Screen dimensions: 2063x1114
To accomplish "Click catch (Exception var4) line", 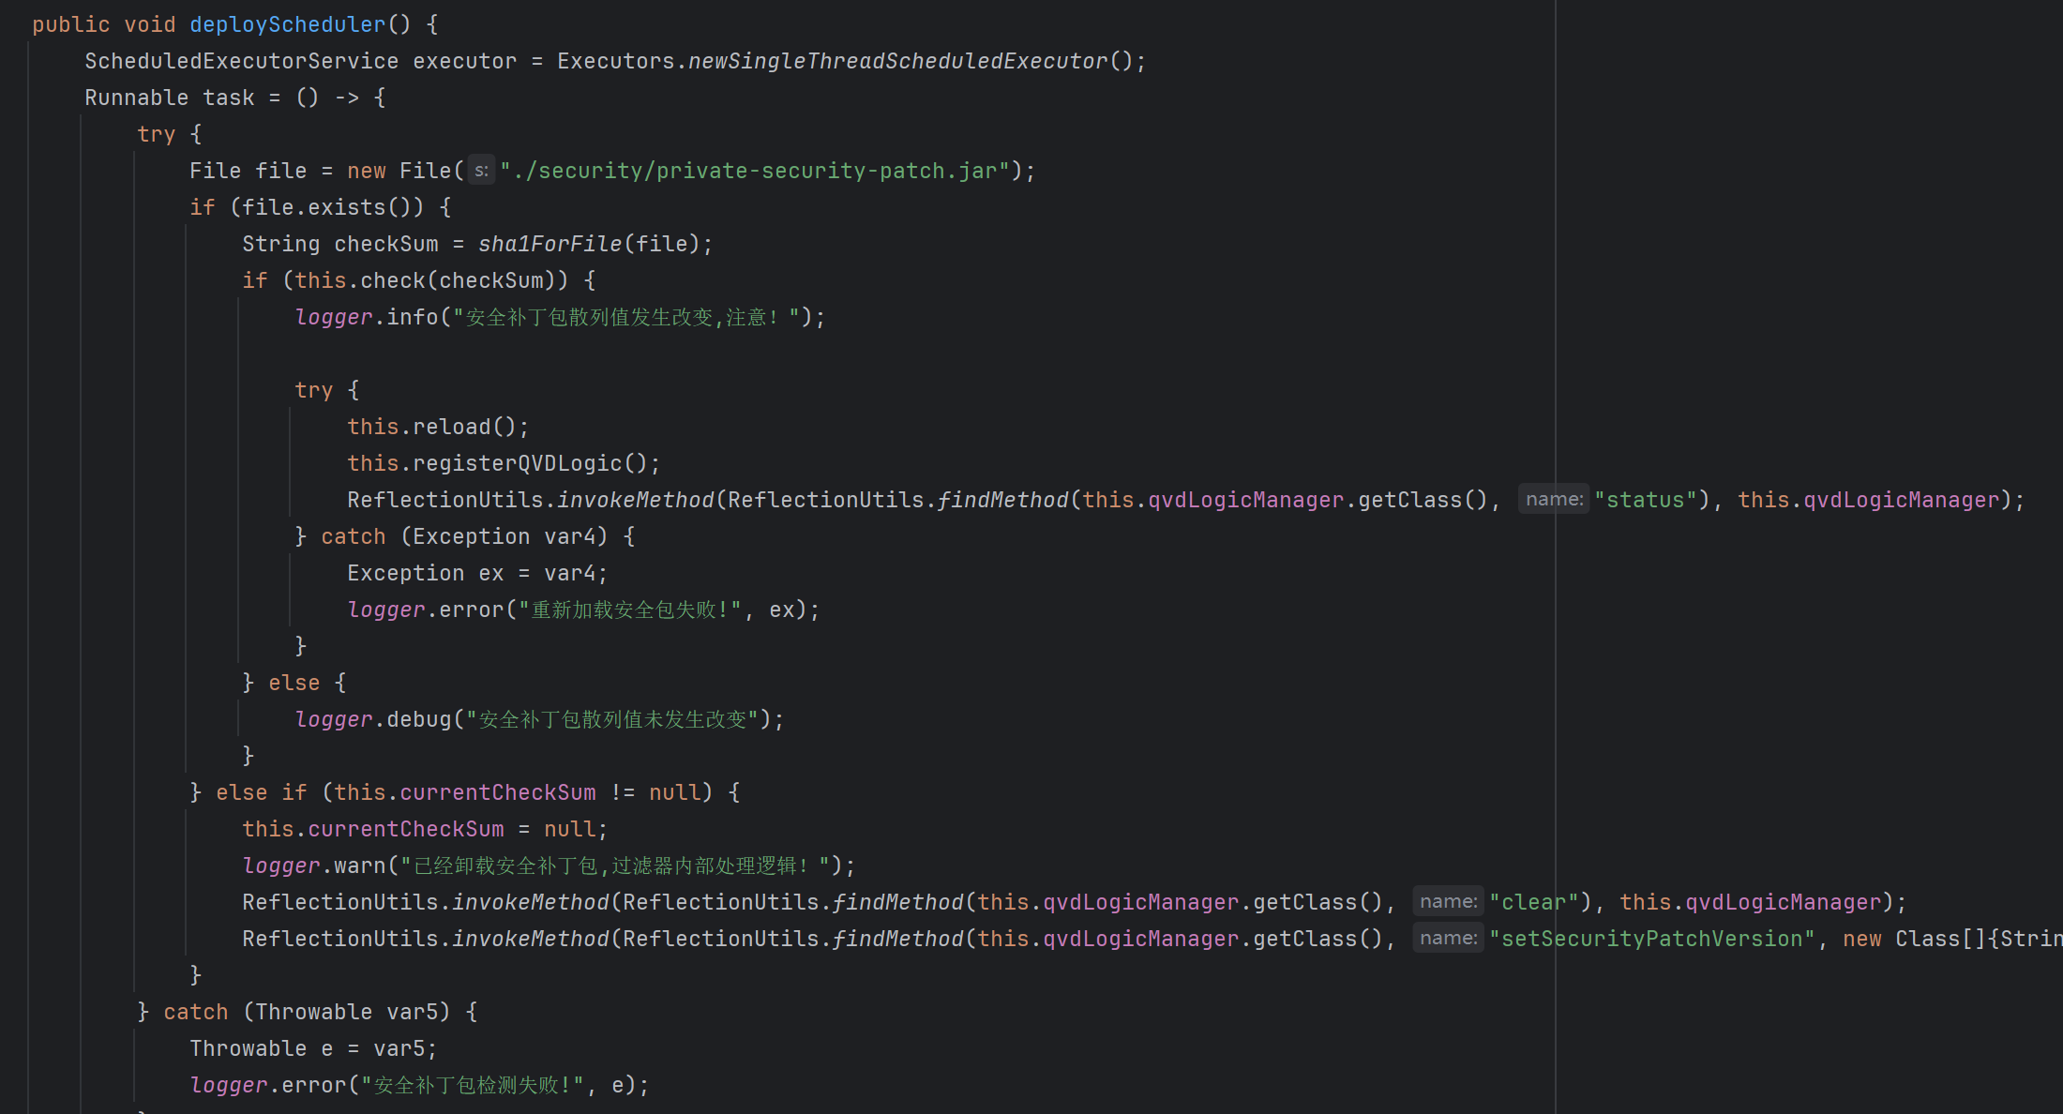I will [x=464, y=536].
